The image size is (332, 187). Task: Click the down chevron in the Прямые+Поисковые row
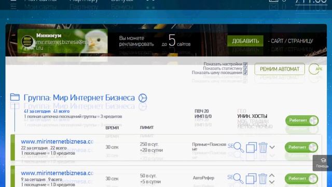272,147
